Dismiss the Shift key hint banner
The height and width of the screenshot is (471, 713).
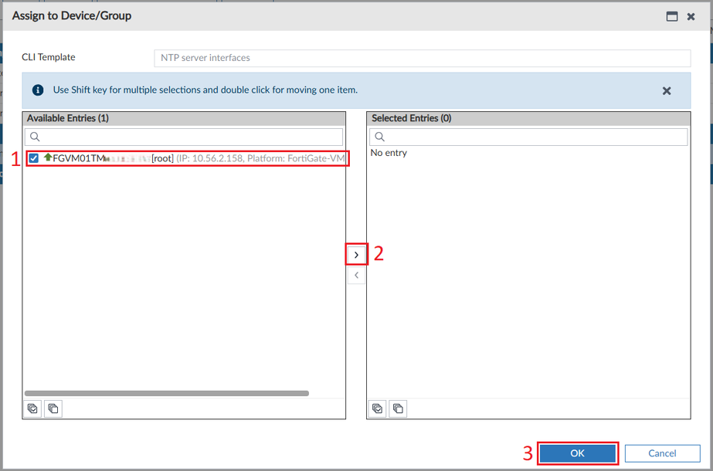(x=667, y=90)
